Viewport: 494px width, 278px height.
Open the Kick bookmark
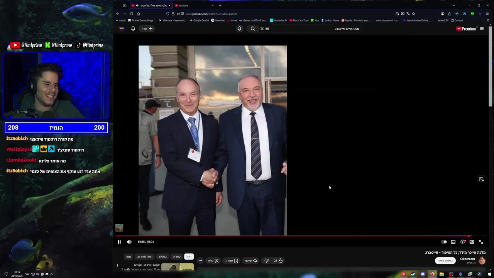315,20
